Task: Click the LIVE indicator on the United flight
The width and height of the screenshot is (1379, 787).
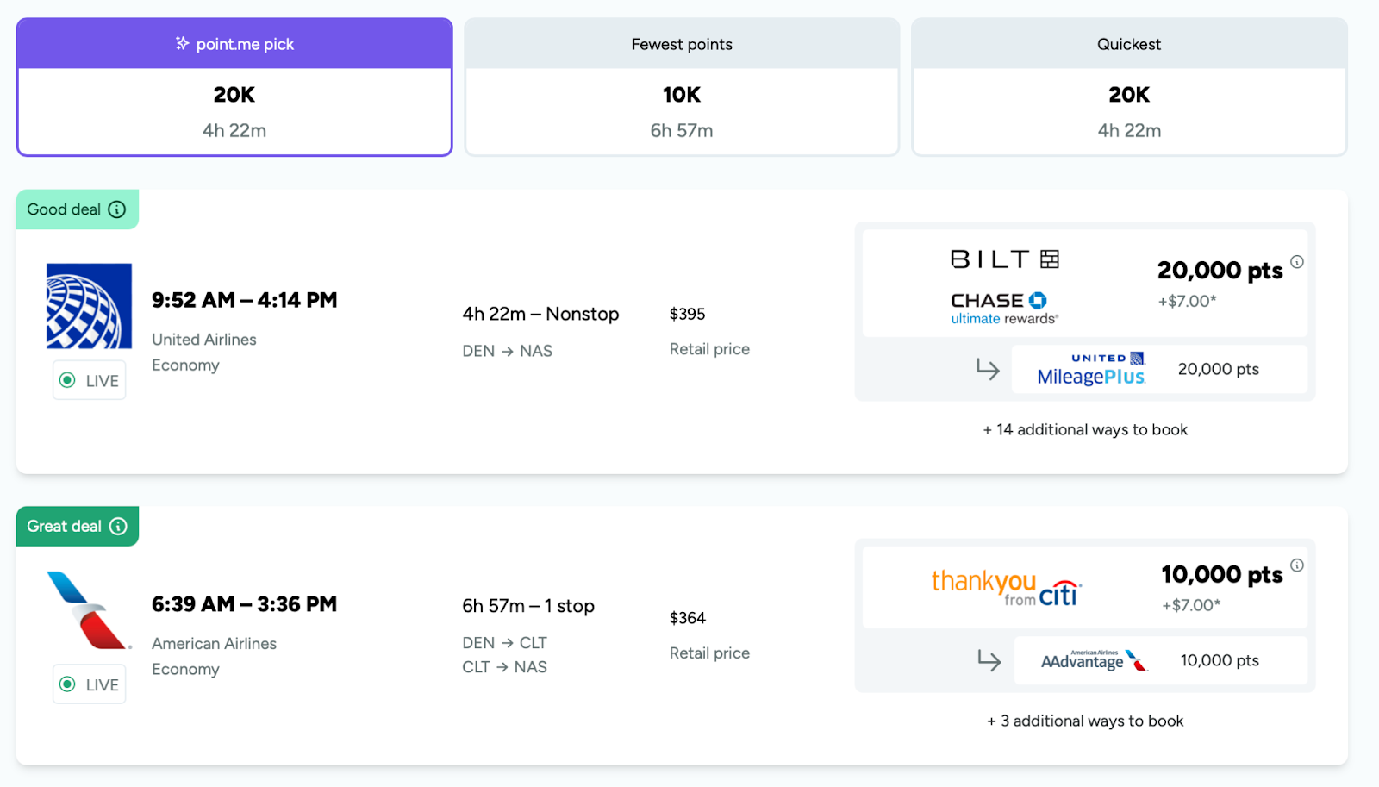Action: tap(89, 379)
